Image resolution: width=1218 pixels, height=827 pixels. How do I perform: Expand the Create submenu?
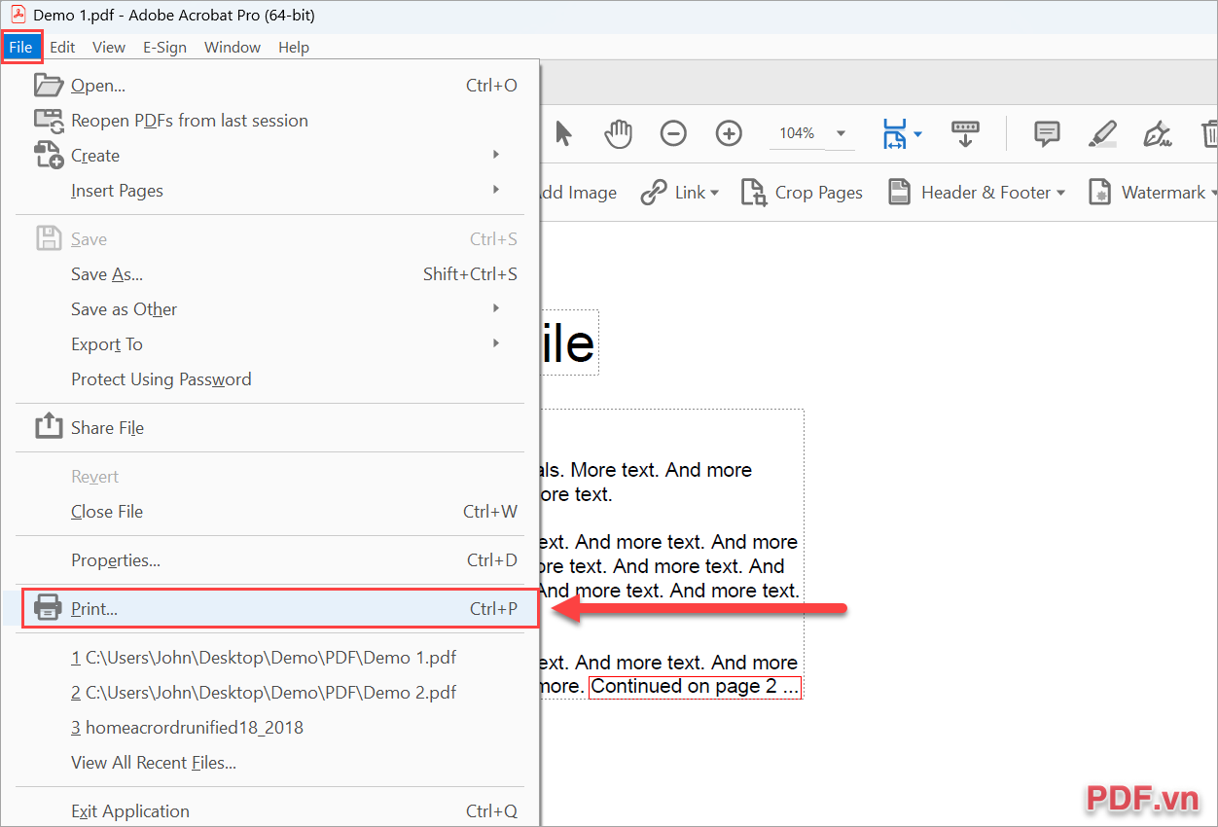(x=269, y=156)
